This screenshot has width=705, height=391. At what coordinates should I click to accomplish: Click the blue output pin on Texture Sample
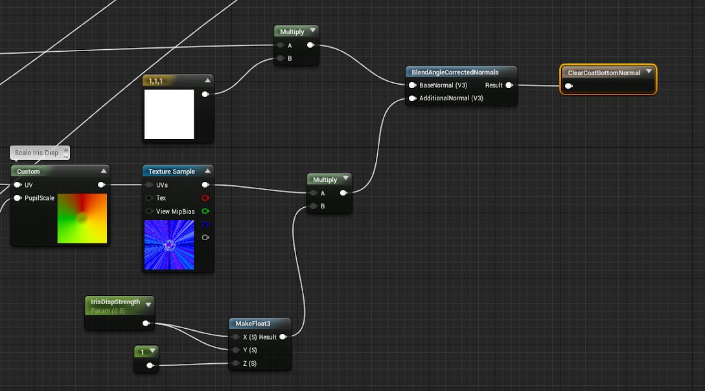(x=205, y=225)
